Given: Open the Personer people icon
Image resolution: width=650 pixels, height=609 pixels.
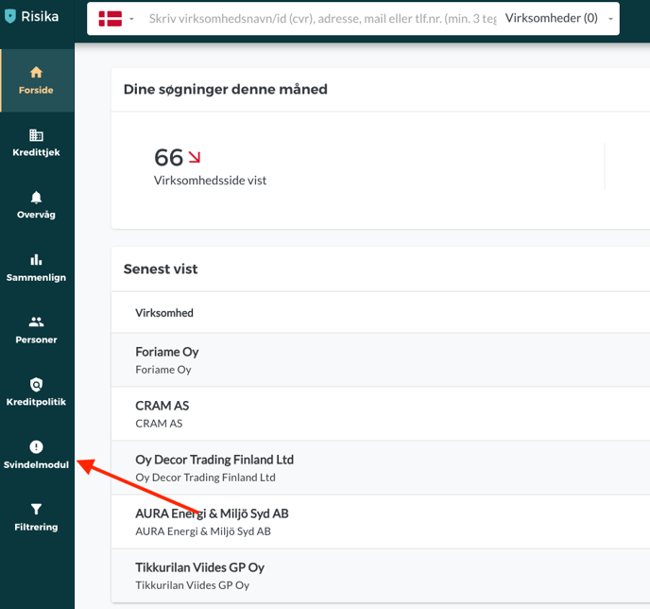Looking at the screenshot, I should [x=36, y=322].
